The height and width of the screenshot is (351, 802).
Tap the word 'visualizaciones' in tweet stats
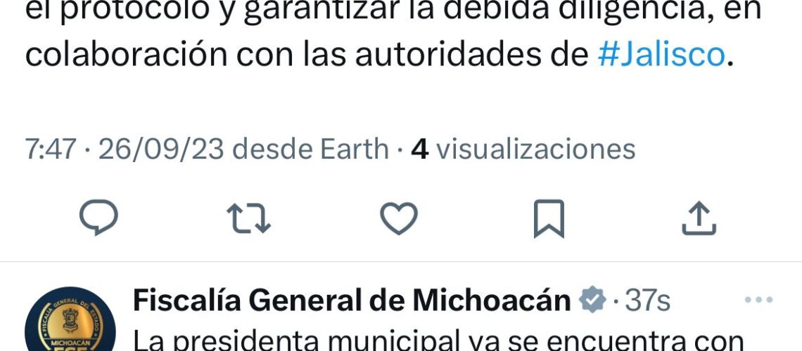[535, 150]
